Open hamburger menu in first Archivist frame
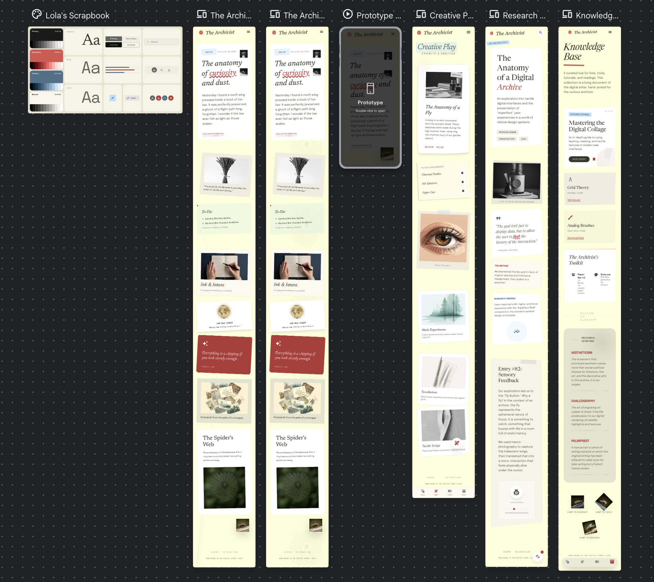Image resolution: width=654 pixels, height=582 pixels. pos(248,32)
